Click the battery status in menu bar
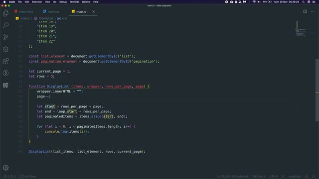 tap(267, 2)
